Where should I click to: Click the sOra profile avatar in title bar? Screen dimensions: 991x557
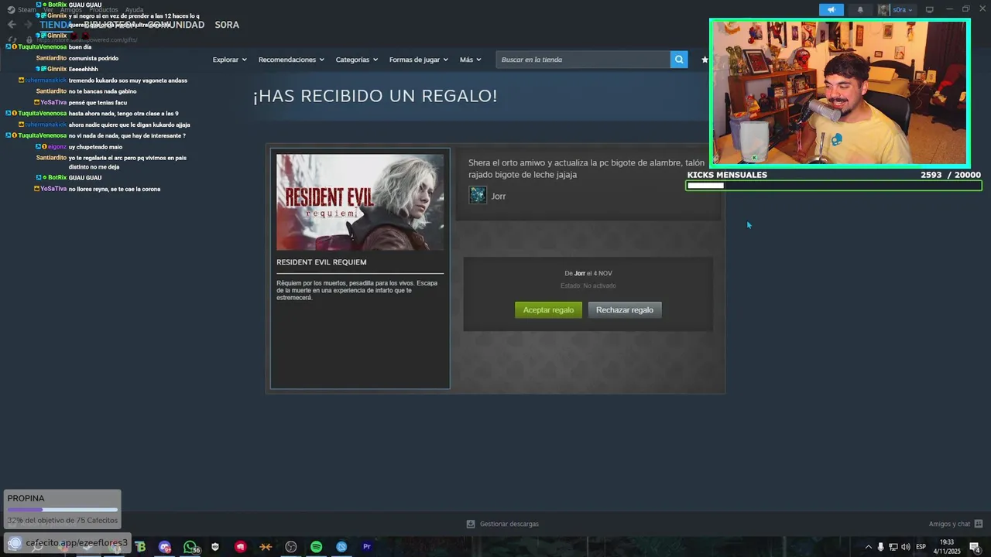click(883, 10)
